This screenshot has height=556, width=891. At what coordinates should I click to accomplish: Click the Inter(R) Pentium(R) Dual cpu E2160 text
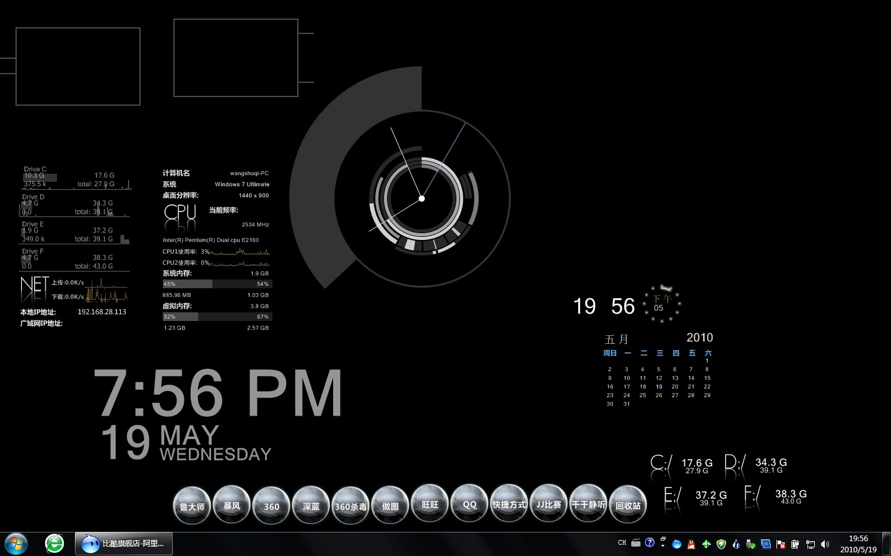tap(211, 240)
